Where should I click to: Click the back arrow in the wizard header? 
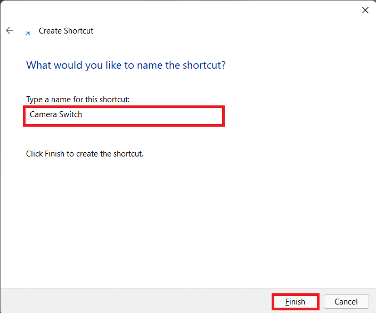coord(10,31)
